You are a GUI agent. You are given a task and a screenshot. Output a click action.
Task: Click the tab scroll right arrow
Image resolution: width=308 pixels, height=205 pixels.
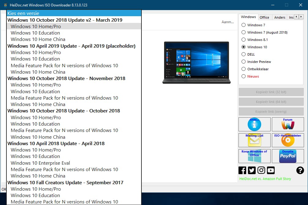pyautogui.click(x=301, y=17)
